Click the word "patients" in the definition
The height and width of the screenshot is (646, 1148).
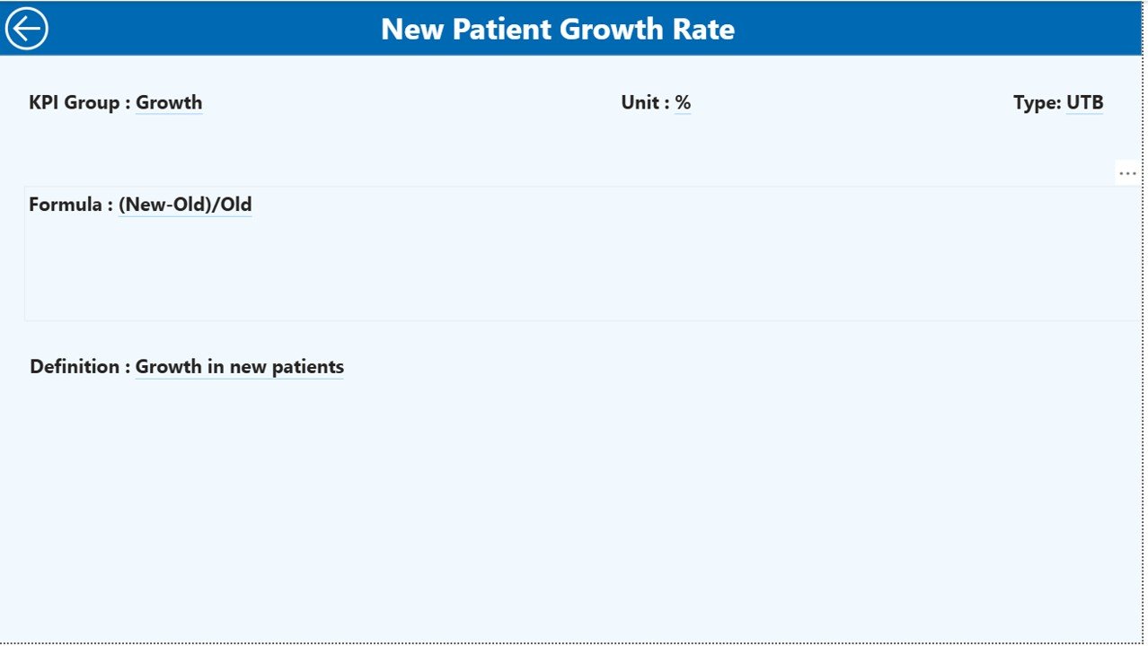tap(307, 366)
